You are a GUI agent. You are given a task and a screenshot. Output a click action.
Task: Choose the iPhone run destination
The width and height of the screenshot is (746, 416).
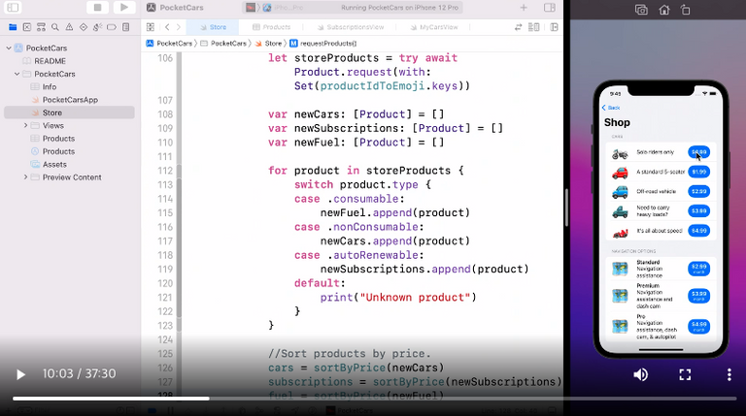[281, 8]
